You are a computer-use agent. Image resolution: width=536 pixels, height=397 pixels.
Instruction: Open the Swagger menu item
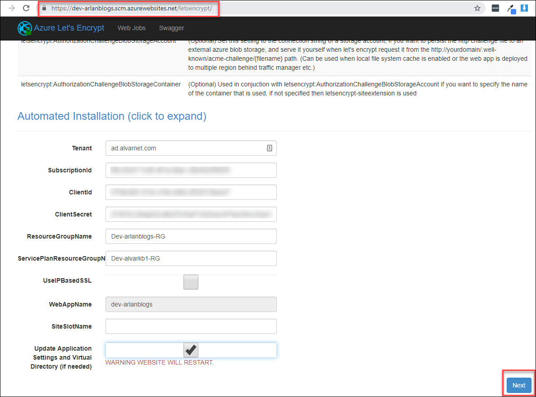(x=172, y=28)
